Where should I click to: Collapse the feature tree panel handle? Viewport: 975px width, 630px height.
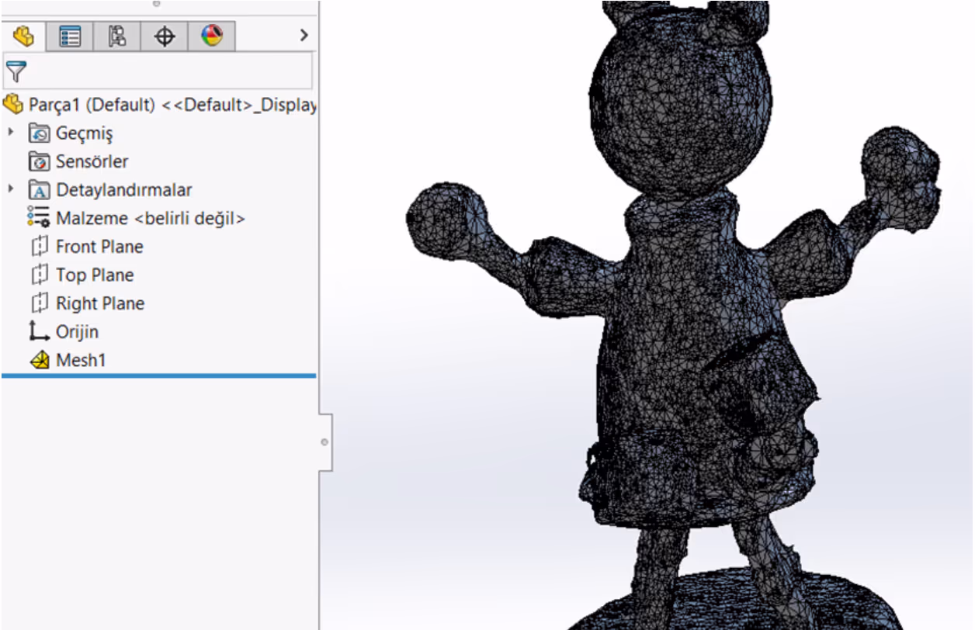[x=325, y=442]
